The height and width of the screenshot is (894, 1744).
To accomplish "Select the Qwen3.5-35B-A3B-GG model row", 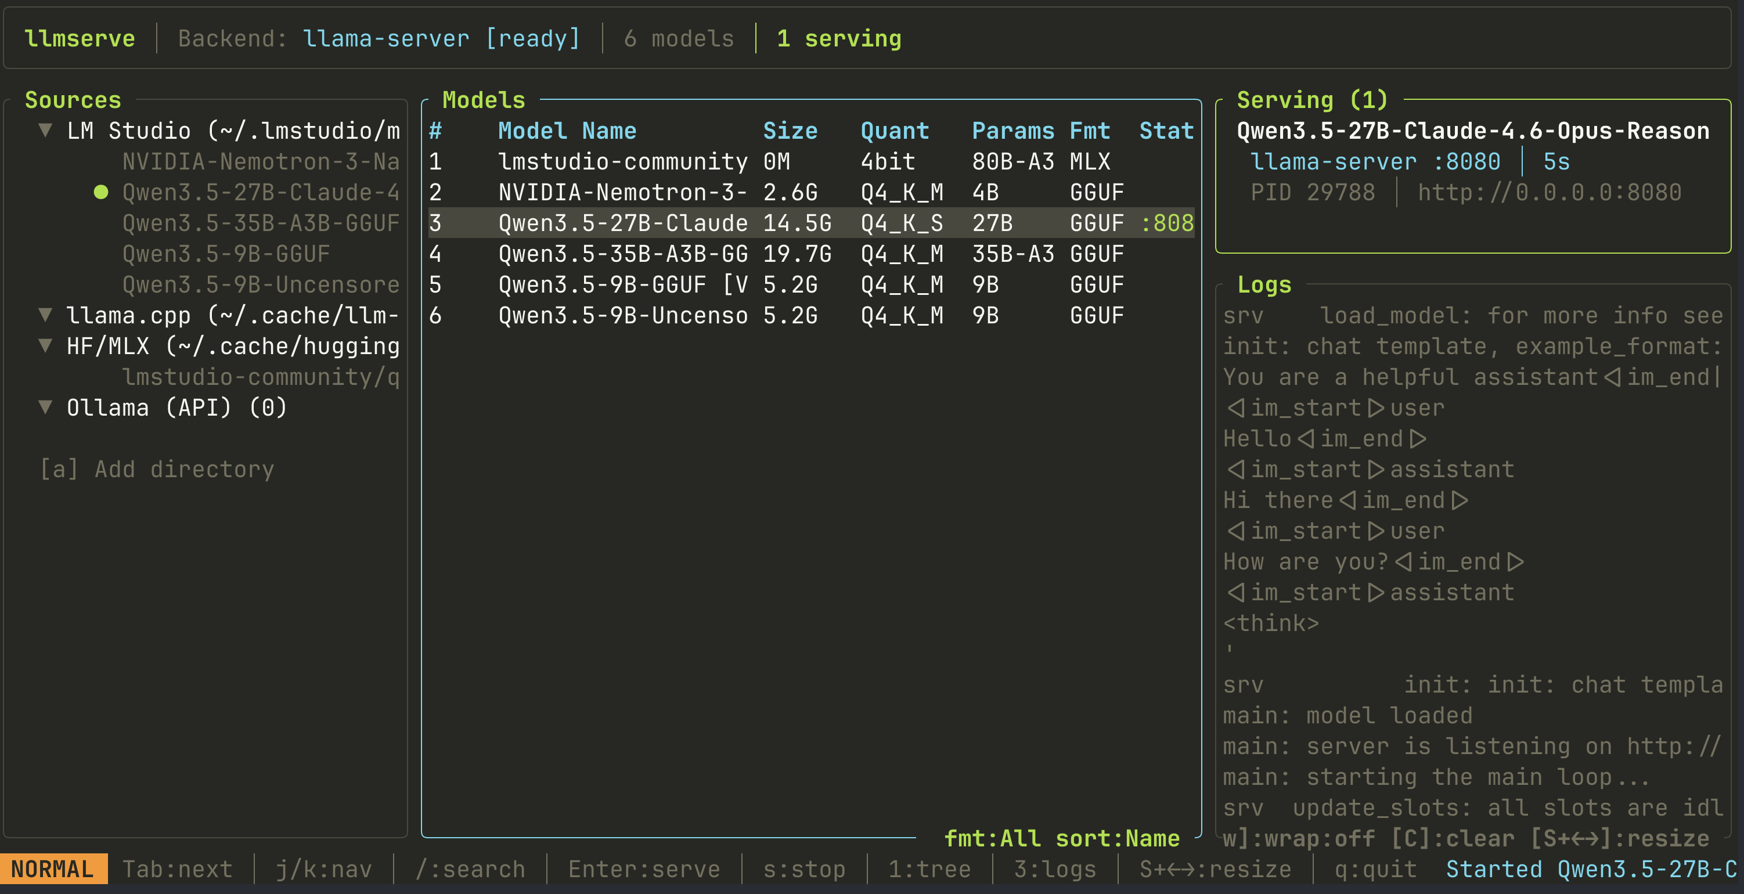I will (811, 254).
